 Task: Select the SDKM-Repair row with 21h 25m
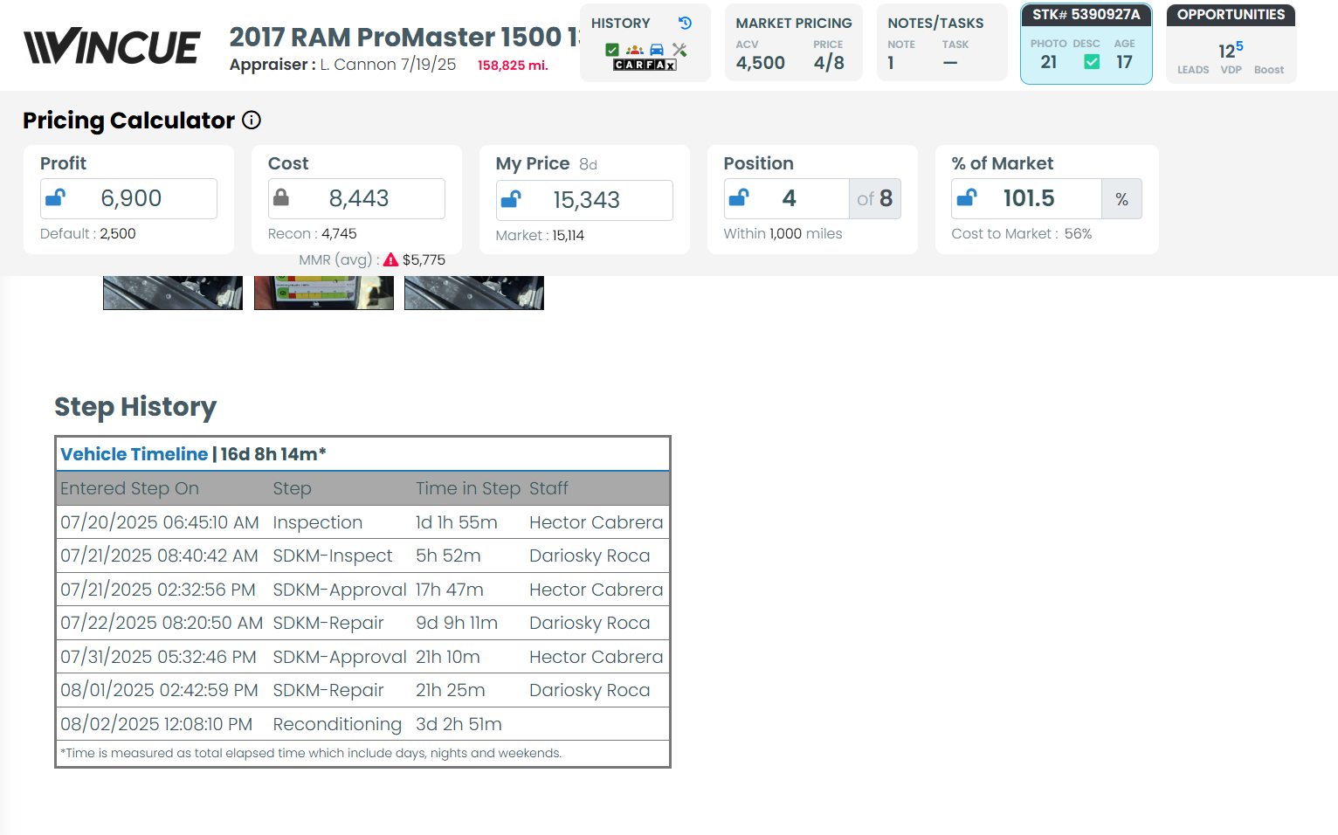(362, 690)
